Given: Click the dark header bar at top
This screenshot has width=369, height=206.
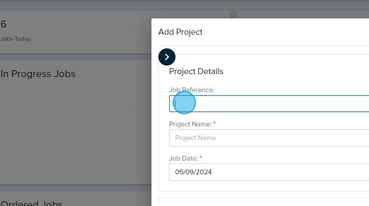Looking at the screenshot, I should [x=184, y=4].
